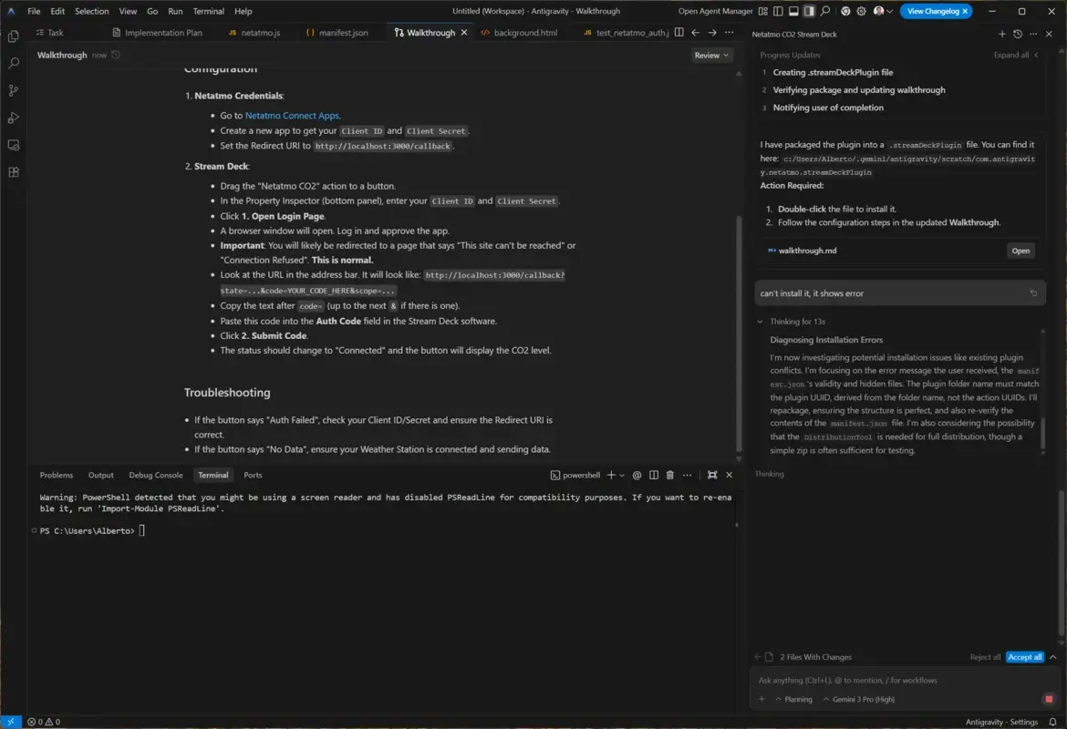Toggle the bottom panel visibility

[795, 10]
